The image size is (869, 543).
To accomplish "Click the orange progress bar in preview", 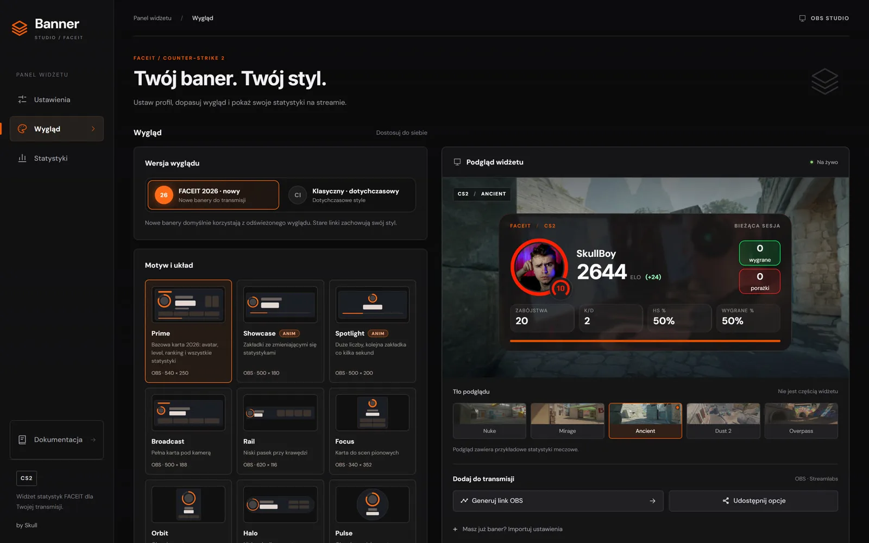I will coord(645,341).
